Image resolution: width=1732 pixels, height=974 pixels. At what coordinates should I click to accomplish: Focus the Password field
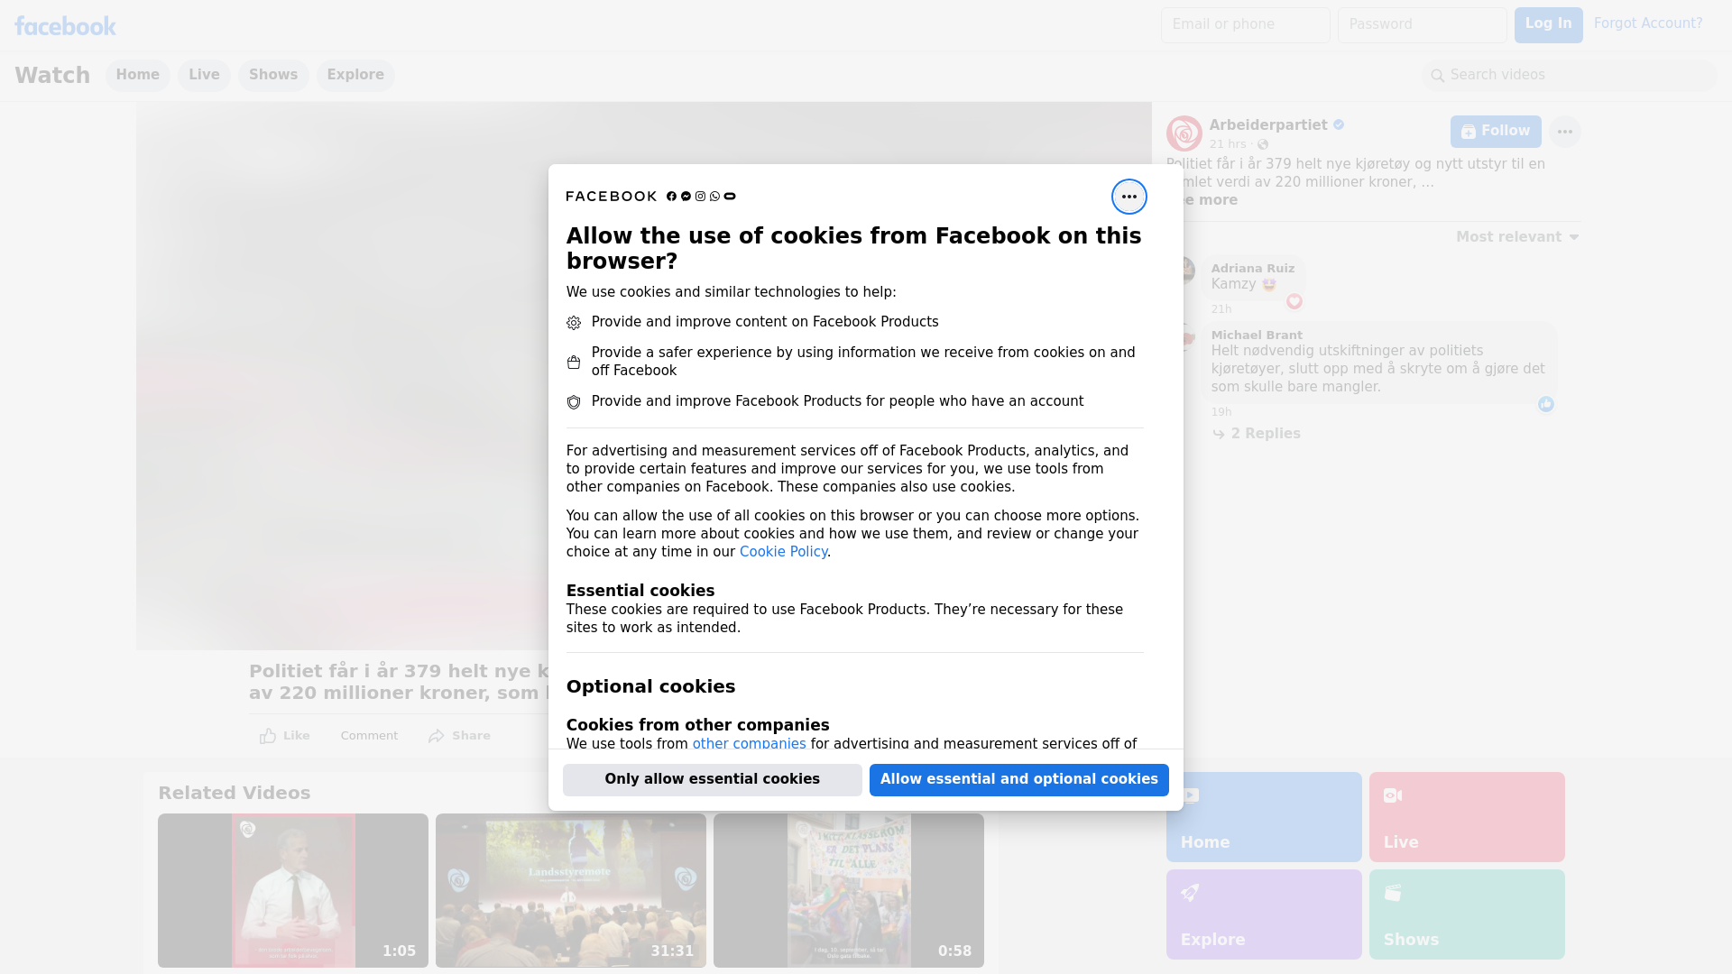point(1422,25)
